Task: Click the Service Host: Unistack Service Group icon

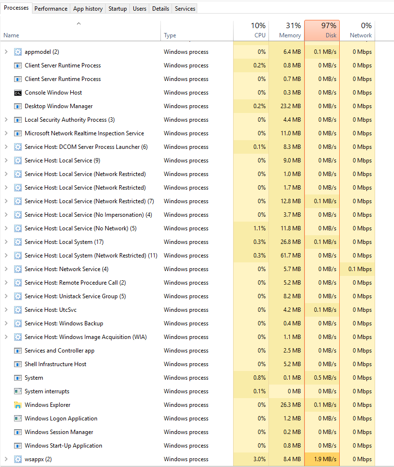Action: click(18, 296)
